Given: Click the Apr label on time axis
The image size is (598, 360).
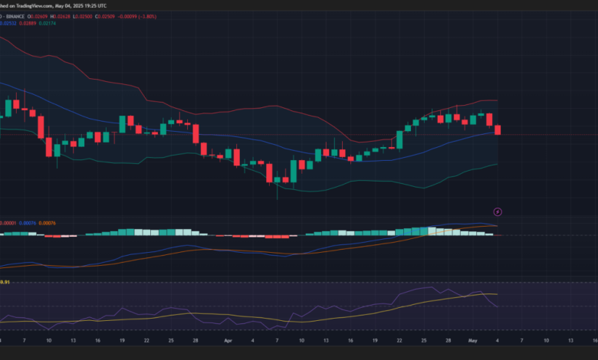Looking at the screenshot, I should point(228,341).
